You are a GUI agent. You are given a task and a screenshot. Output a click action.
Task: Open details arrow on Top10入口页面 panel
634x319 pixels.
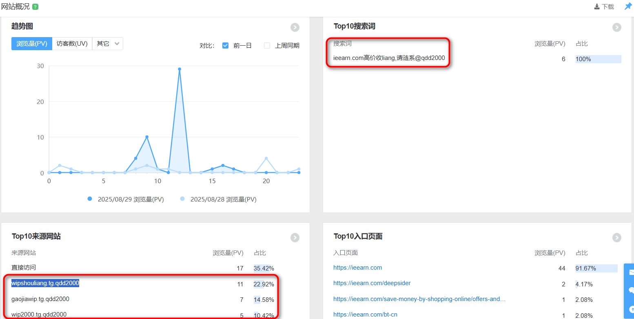(616, 237)
